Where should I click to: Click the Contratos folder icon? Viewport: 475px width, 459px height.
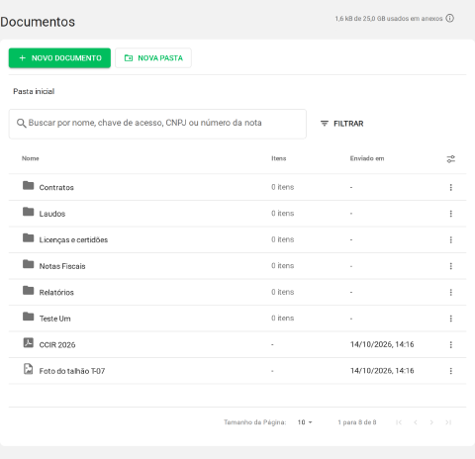click(x=29, y=186)
